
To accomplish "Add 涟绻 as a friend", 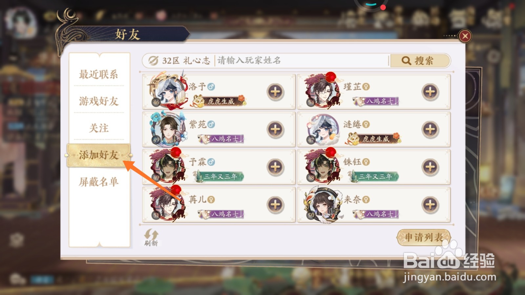I will pyautogui.click(x=430, y=129).
